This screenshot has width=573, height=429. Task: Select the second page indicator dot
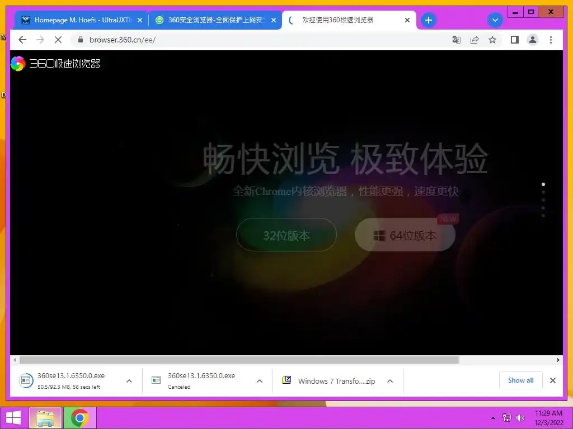point(543,192)
